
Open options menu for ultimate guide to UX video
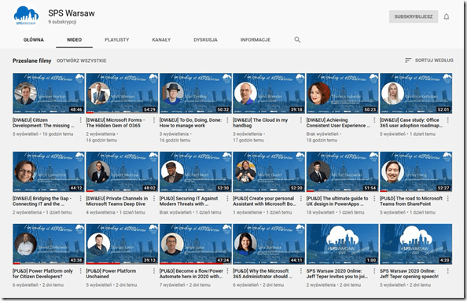(374, 198)
